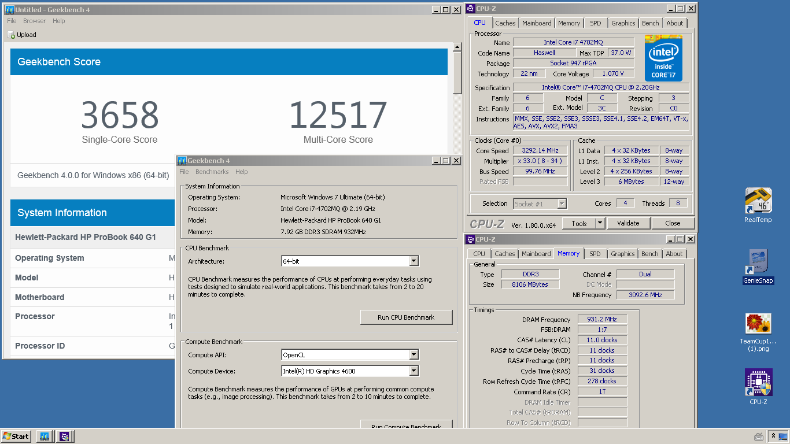The image size is (790, 444).
Task: Click the Multi-Core Score 12517
Action: pos(338,115)
